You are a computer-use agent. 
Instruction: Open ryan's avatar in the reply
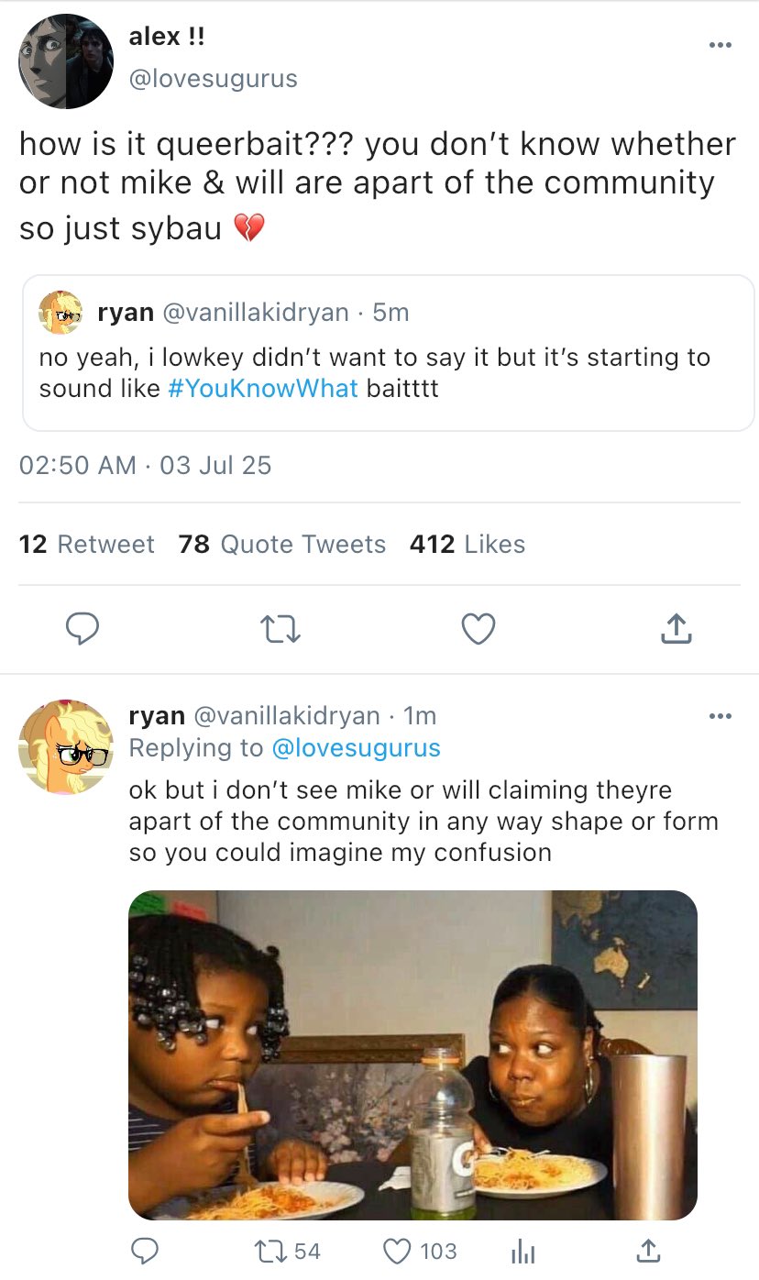[x=65, y=746]
